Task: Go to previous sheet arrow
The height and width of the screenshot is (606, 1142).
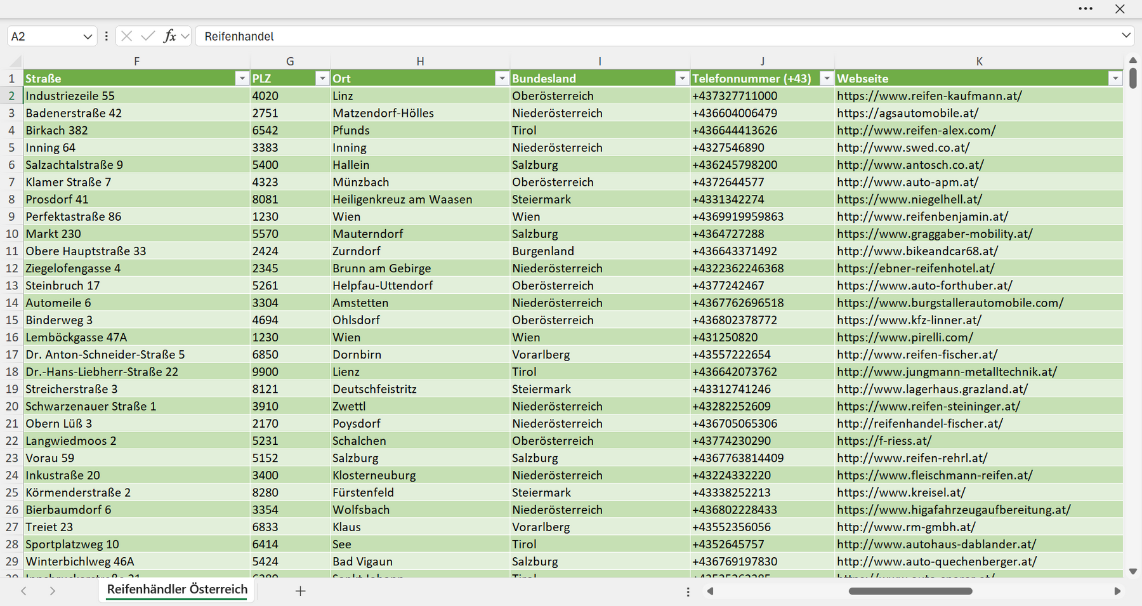Action: 23,591
